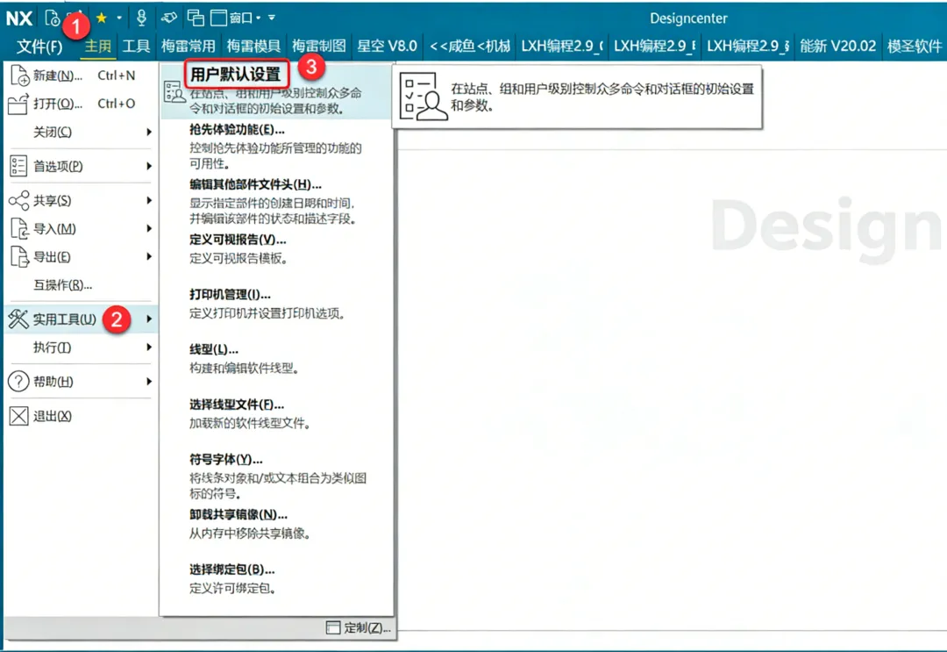
Task: Open 符号字体(Y)... entry
Action: click(x=226, y=460)
